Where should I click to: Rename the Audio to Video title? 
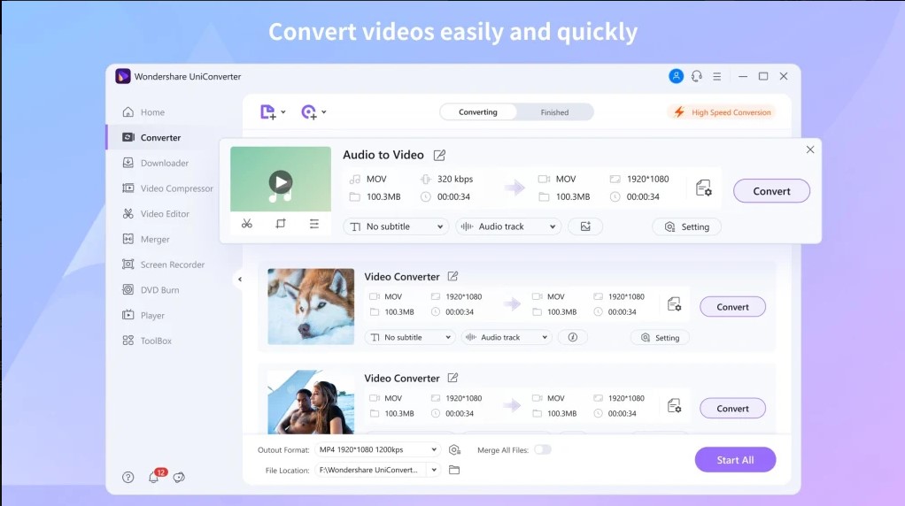pos(439,155)
